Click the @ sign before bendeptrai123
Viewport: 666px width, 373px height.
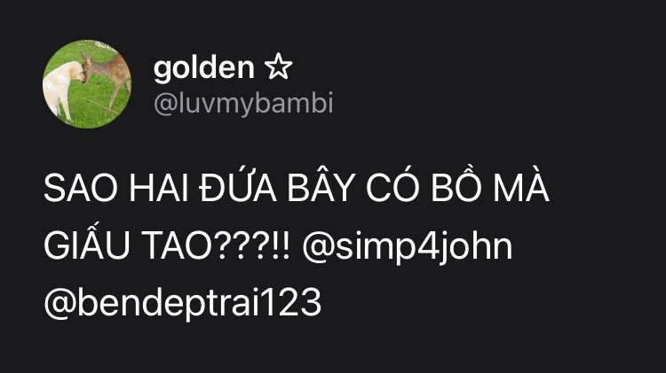[59, 304]
